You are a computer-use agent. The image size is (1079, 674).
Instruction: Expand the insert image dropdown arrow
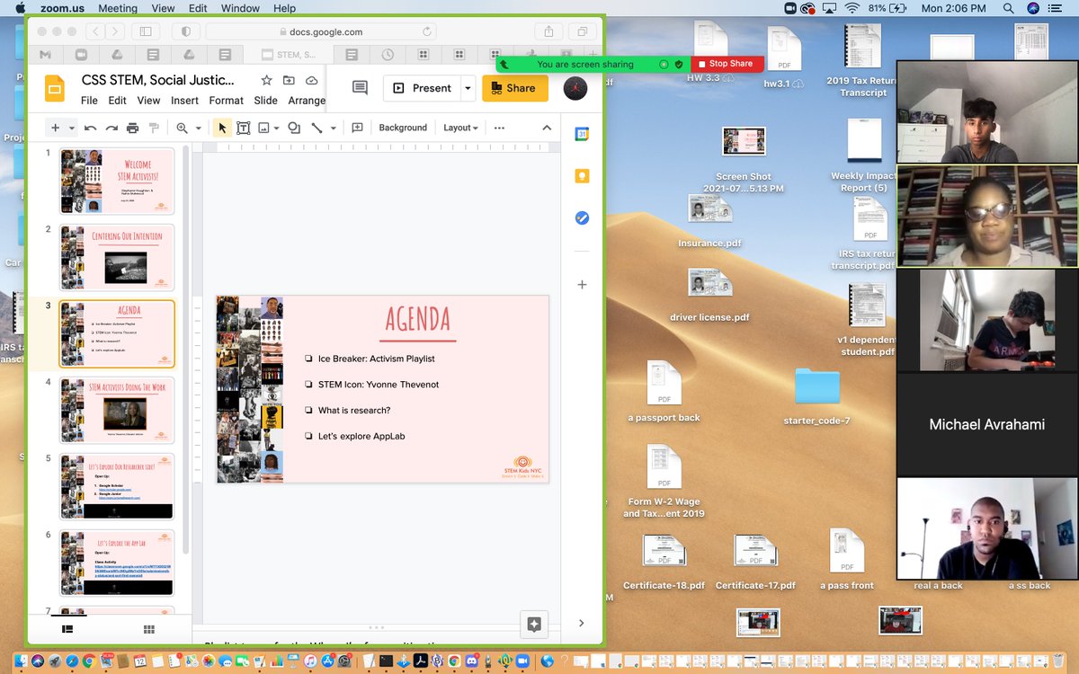click(x=276, y=128)
